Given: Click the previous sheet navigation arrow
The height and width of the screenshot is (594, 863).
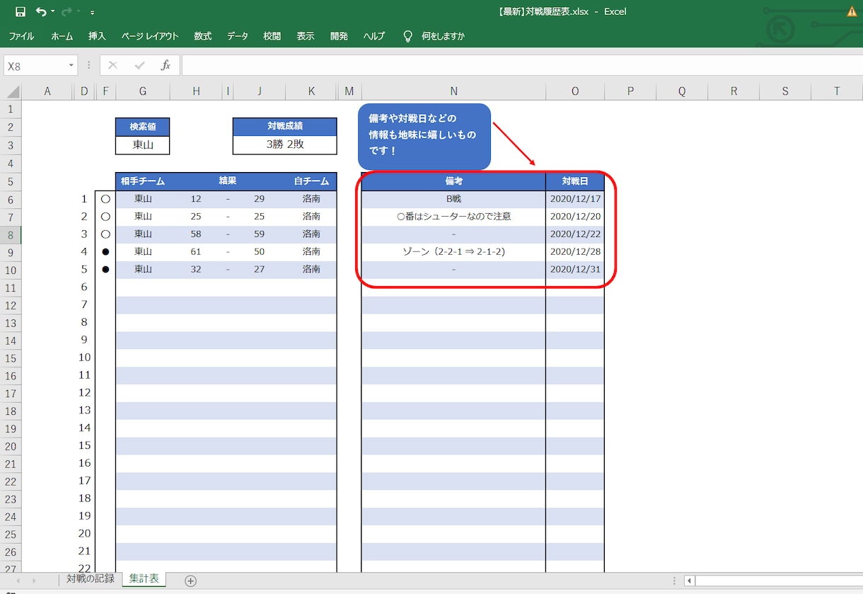Looking at the screenshot, I should [18, 581].
